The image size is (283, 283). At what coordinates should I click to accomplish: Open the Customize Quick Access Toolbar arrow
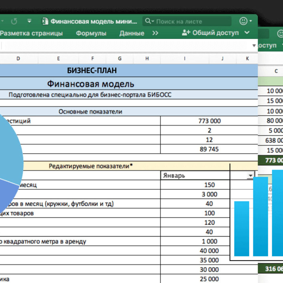(x=30, y=21)
